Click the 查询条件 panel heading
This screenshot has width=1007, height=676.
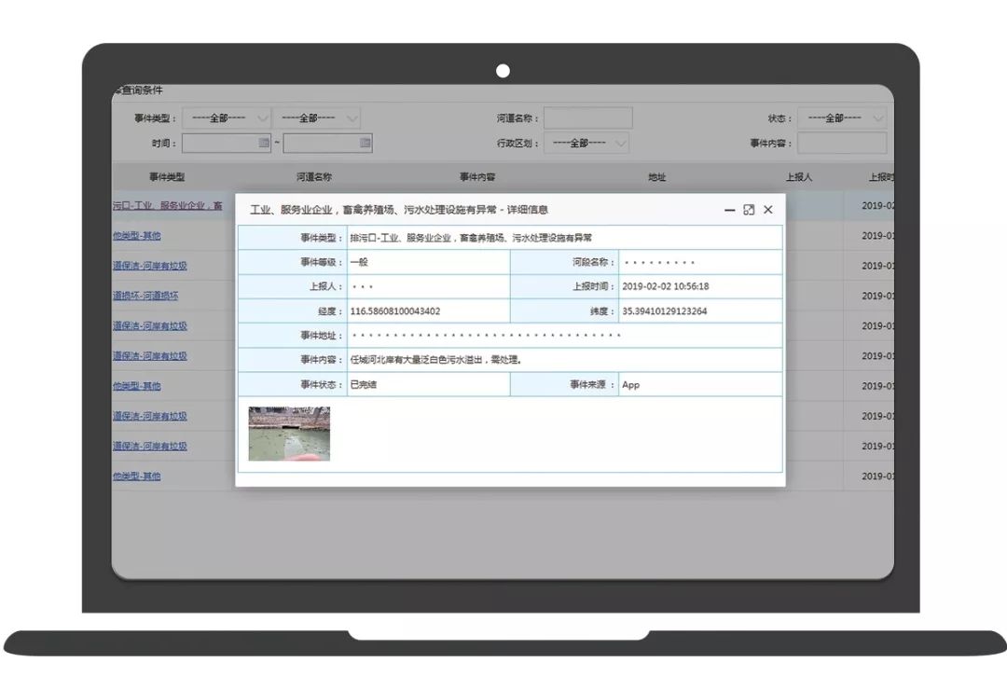(140, 90)
